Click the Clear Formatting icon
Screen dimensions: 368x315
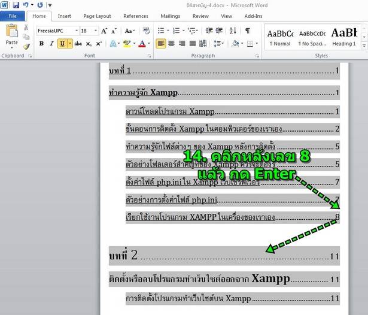(x=146, y=31)
